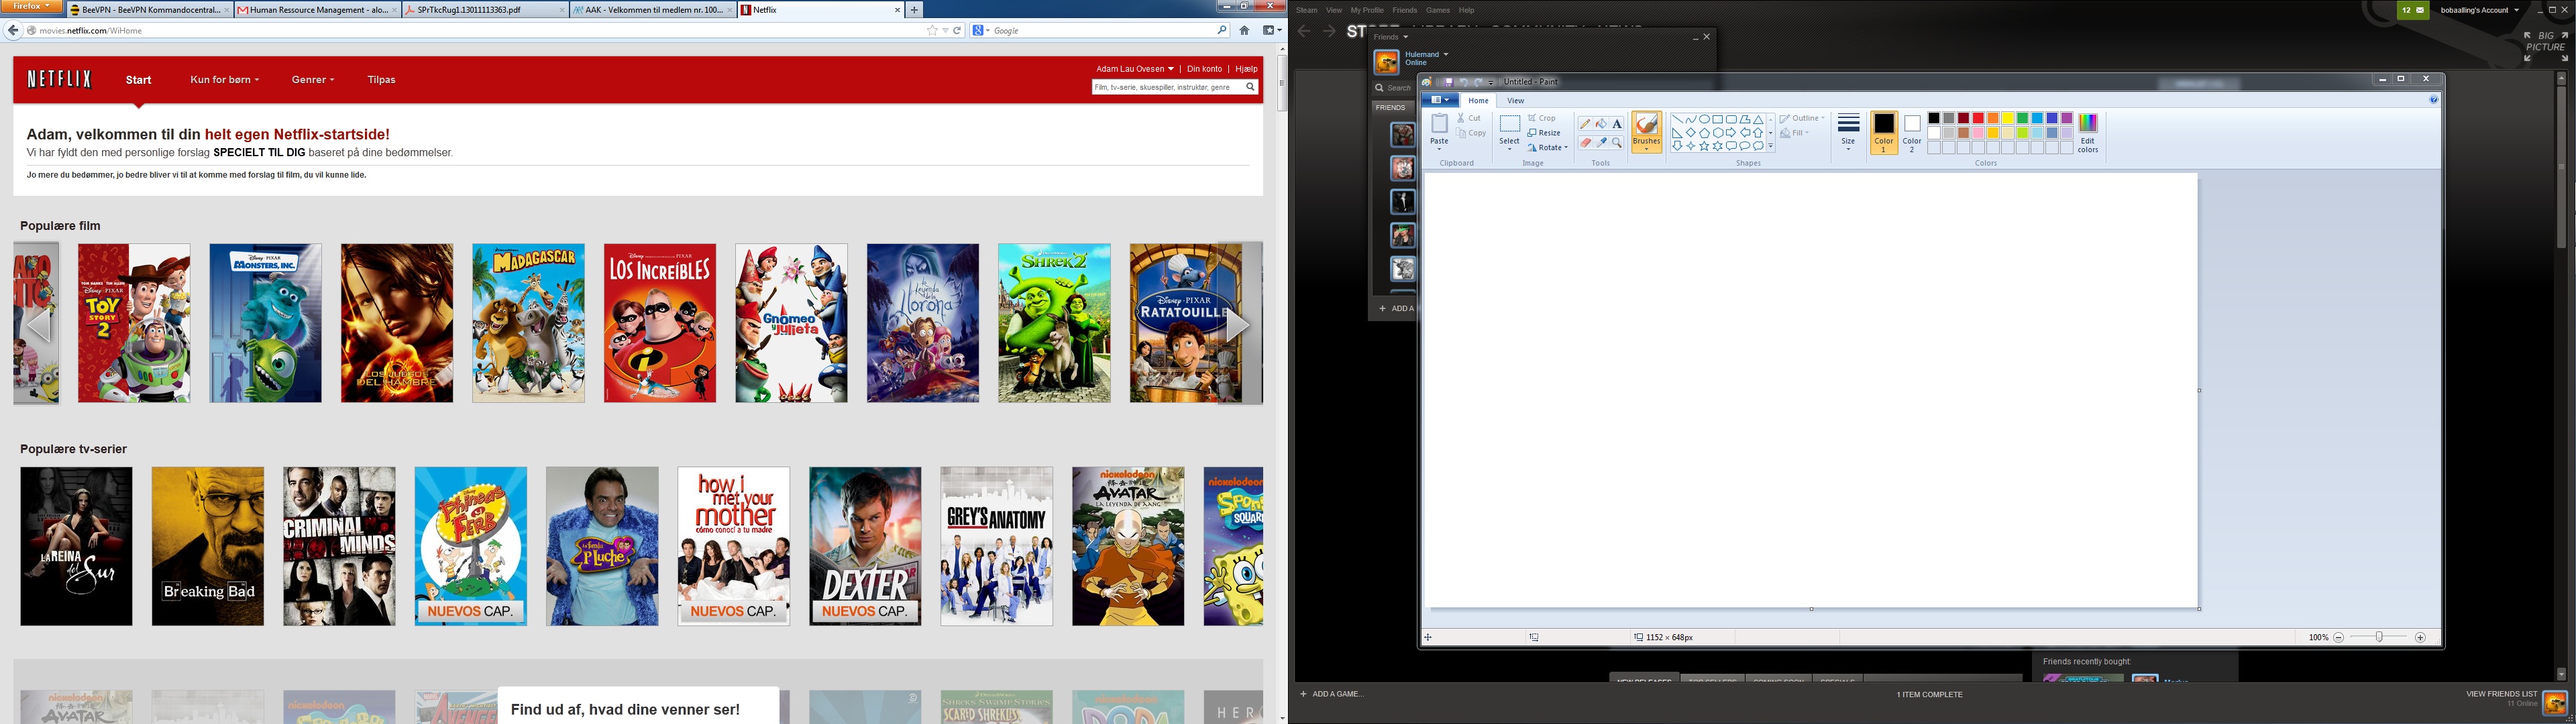The width and height of the screenshot is (2576, 724).
Task: Switch to Paint's View tab
Action: 1515,100
